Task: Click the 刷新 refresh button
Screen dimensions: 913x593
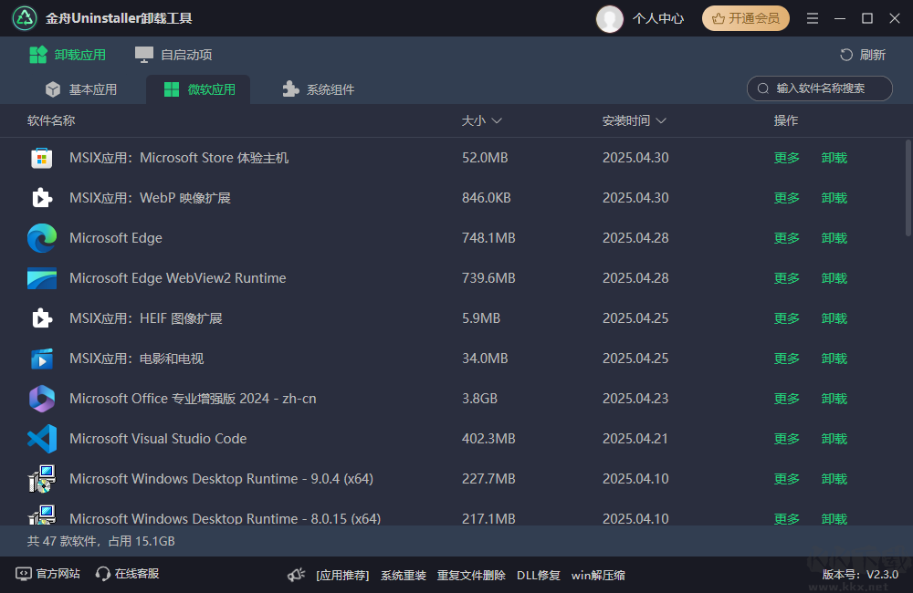Action: [863, 55]
